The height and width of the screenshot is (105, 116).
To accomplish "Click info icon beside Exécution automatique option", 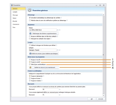I will tap(61, 18).
